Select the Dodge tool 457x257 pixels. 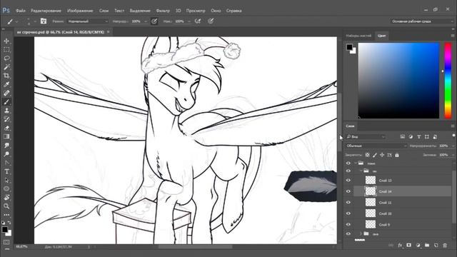[6, 154]
